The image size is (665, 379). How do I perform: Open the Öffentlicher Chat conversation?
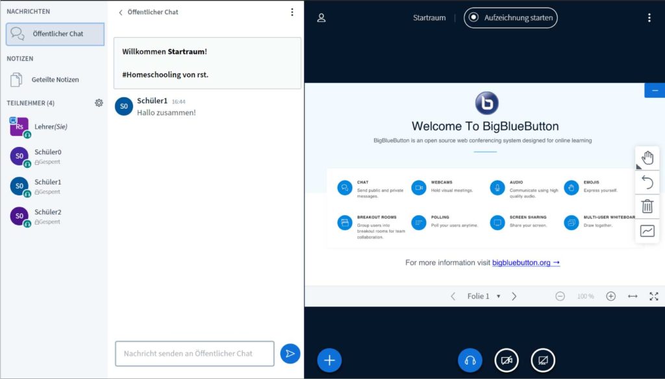[55, 34]
